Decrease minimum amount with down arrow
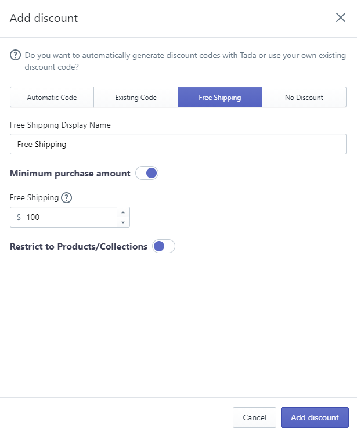This screenshot has width=357, height=436. point(123,222)
